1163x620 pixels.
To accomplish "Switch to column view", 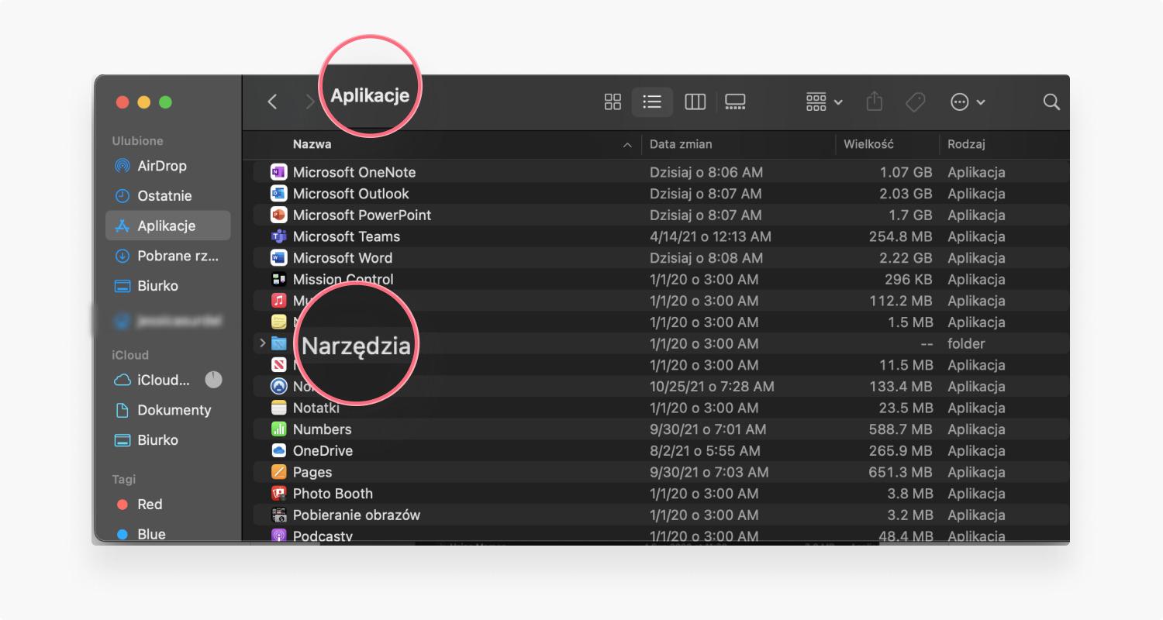I will click(x=695, y=102).
